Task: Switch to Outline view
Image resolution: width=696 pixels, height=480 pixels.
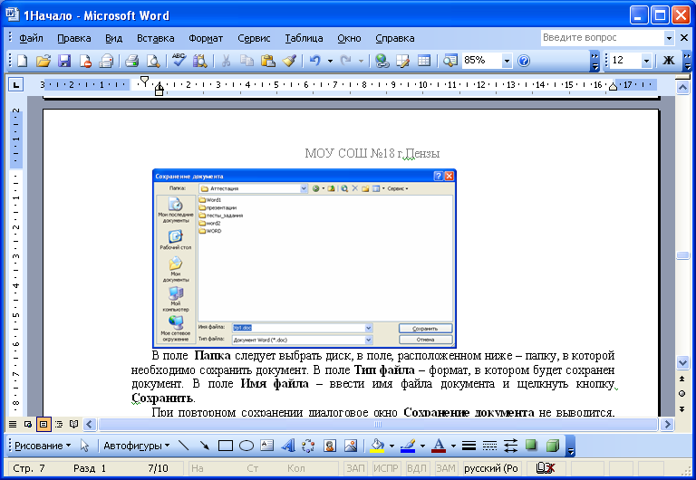Action: click(59, 424)
